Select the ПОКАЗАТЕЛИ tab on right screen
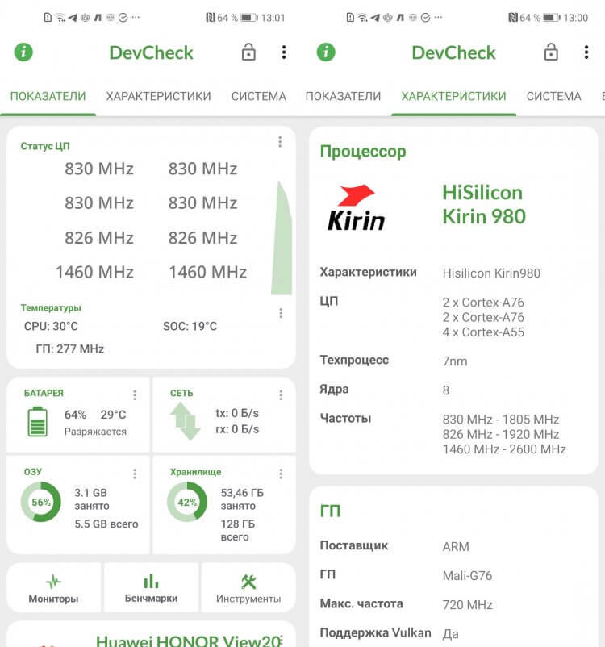Image resolution: width=605 pixels, height=647 pixels. 344,96
